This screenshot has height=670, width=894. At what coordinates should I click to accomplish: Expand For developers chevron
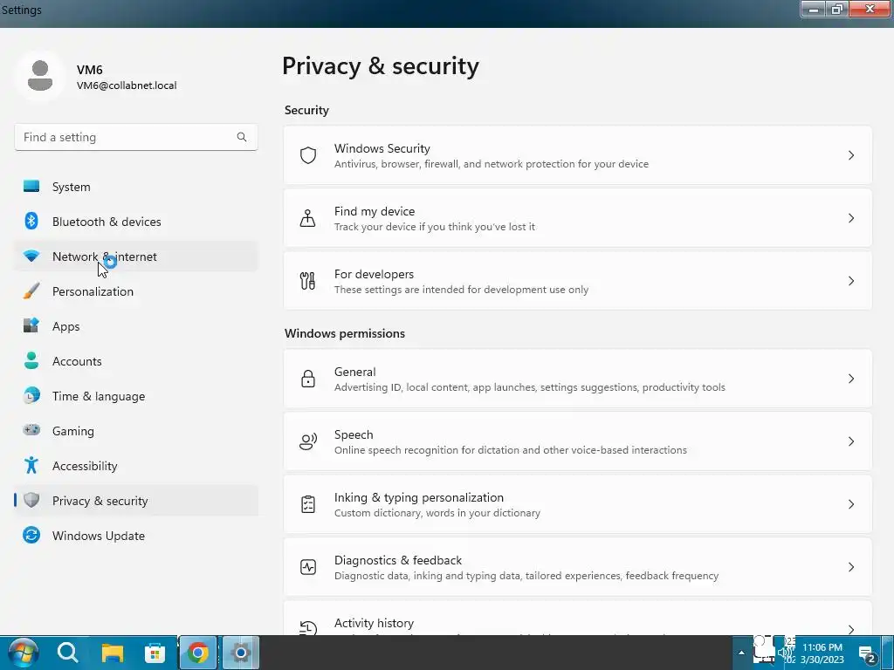click(850, 281)
